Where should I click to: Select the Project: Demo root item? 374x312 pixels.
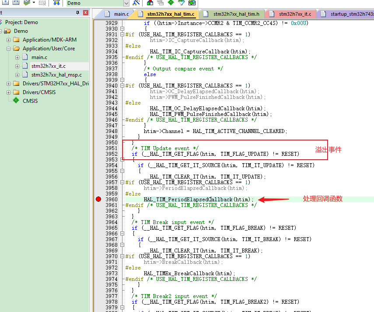pyautogui.click(x=21, y=22)
